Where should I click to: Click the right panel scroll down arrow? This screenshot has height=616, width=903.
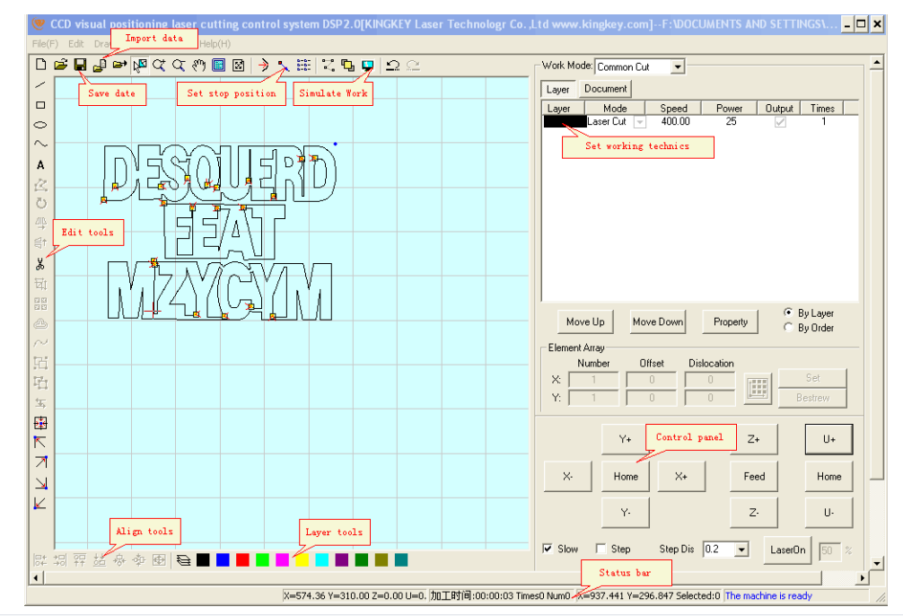tap(876, 563)
